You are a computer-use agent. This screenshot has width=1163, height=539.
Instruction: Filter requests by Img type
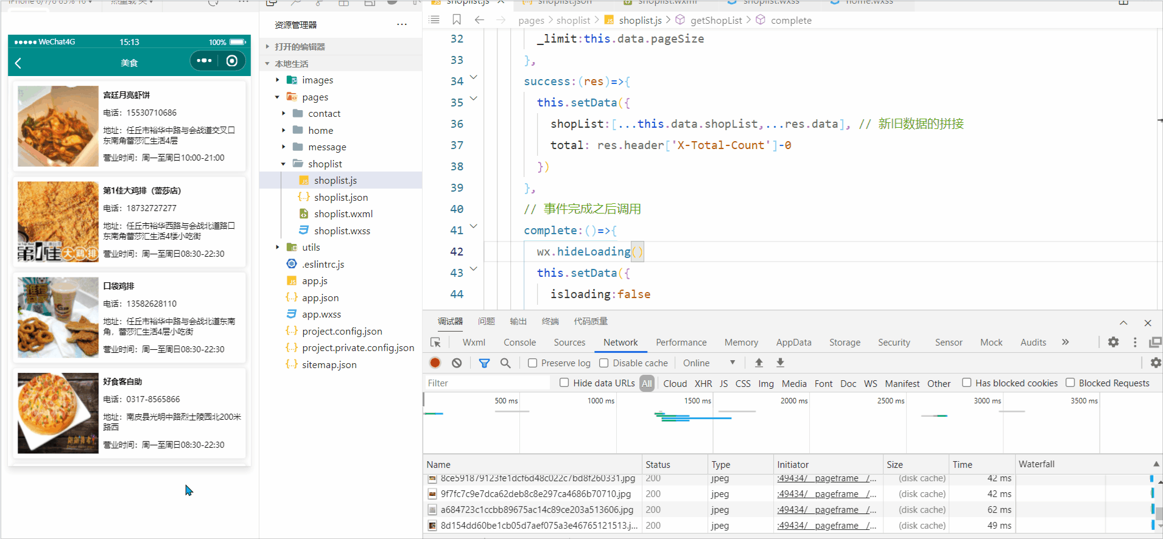pyautogui.click(x=766, y=383)
